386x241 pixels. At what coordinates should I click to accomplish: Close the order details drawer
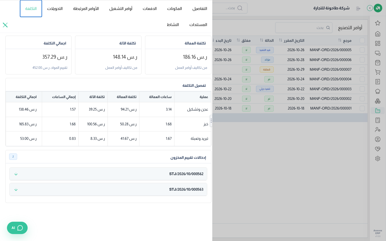pos(5,25)
